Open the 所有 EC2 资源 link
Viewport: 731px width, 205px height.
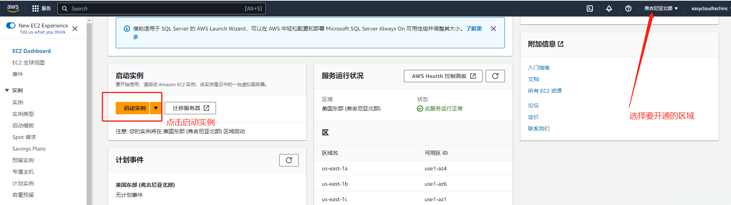pyautogui.click(x=545, y=91)
